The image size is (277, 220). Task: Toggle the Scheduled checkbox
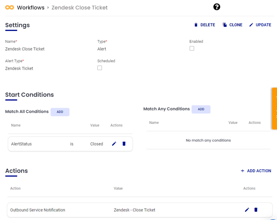point(100,68)
